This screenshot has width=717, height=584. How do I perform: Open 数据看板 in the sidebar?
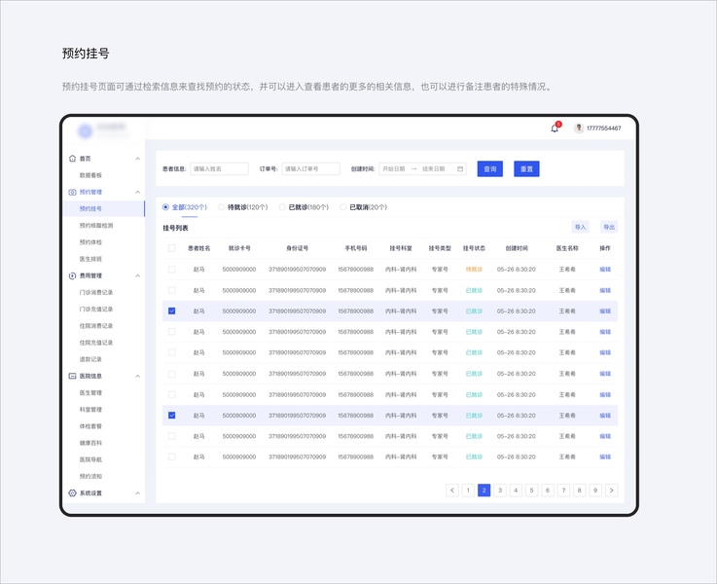tap(90, 175)
